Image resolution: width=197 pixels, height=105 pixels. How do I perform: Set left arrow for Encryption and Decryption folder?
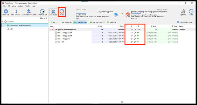(x=131, y=29)
